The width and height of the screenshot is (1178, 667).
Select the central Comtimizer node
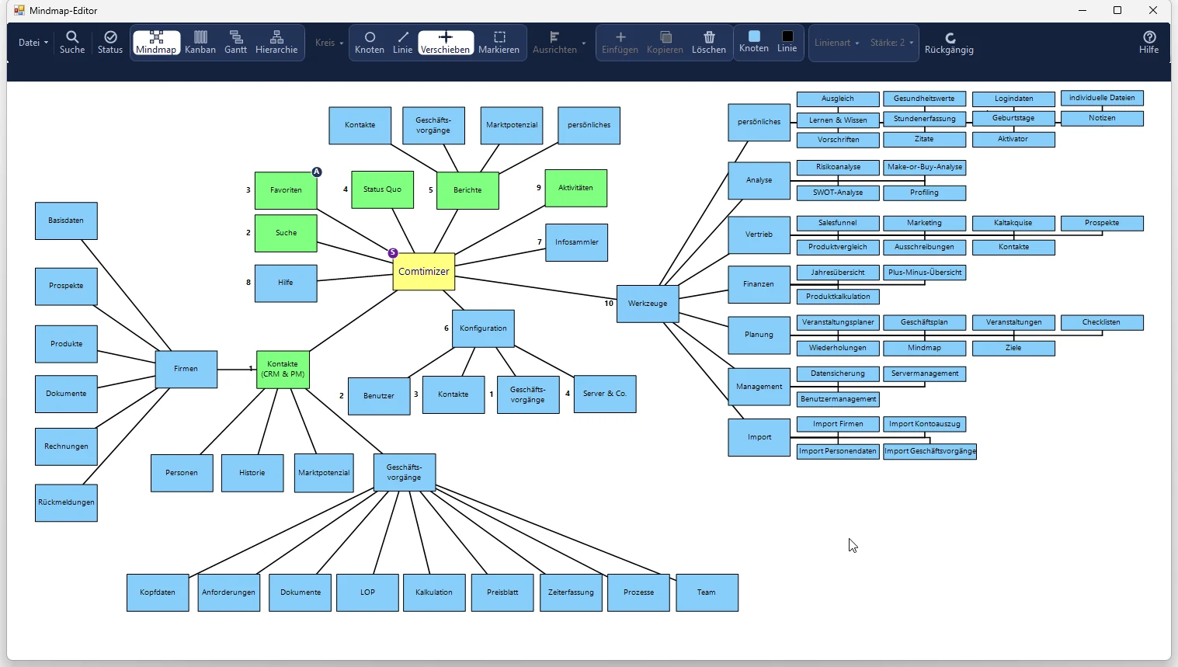pos(424,272)
